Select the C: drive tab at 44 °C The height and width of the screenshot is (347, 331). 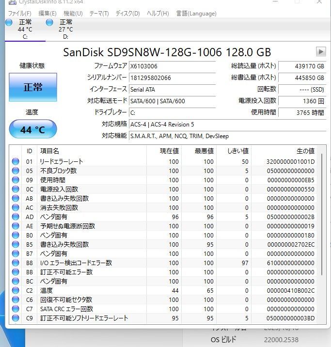[x=25, y=30]
